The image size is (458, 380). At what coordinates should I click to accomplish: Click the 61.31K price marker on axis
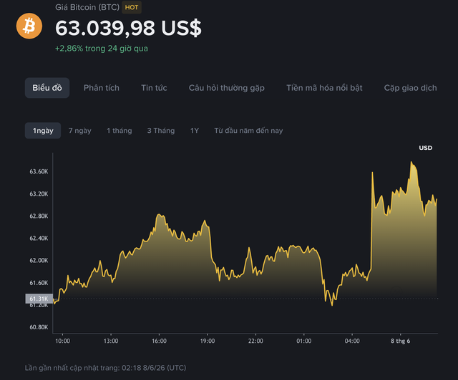click(x=39, y=299)
